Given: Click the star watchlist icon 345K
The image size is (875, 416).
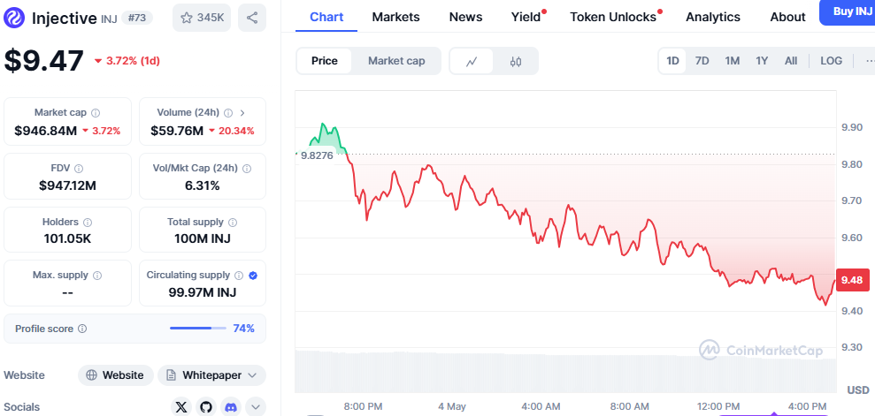Looking at the screenshot, I should (201, 18).
